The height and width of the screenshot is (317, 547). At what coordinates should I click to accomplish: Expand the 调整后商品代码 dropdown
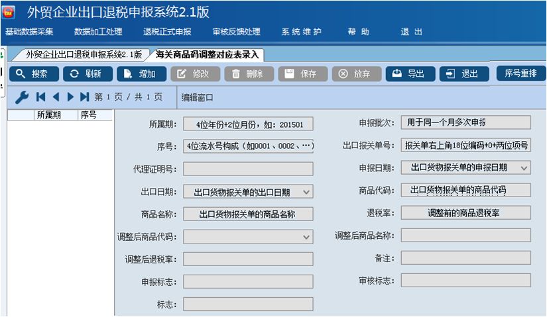(x=306, y=237)
